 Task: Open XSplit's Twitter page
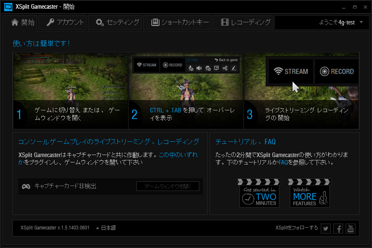326,229
